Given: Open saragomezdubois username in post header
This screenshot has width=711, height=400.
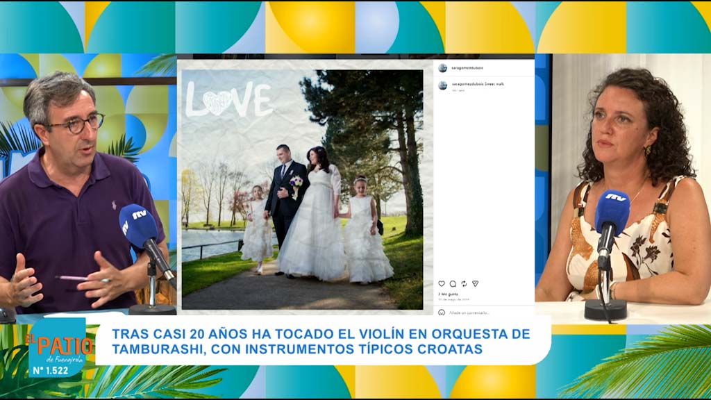Looking at the screenshot, I should (x=467, y=68).
